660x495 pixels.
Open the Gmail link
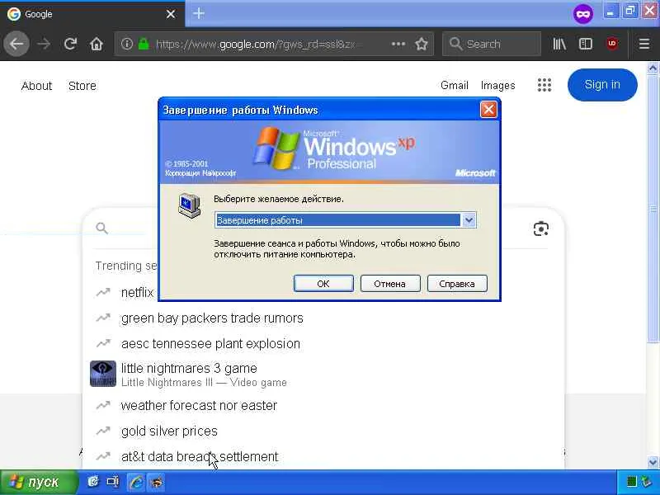(x=455, y=86)
